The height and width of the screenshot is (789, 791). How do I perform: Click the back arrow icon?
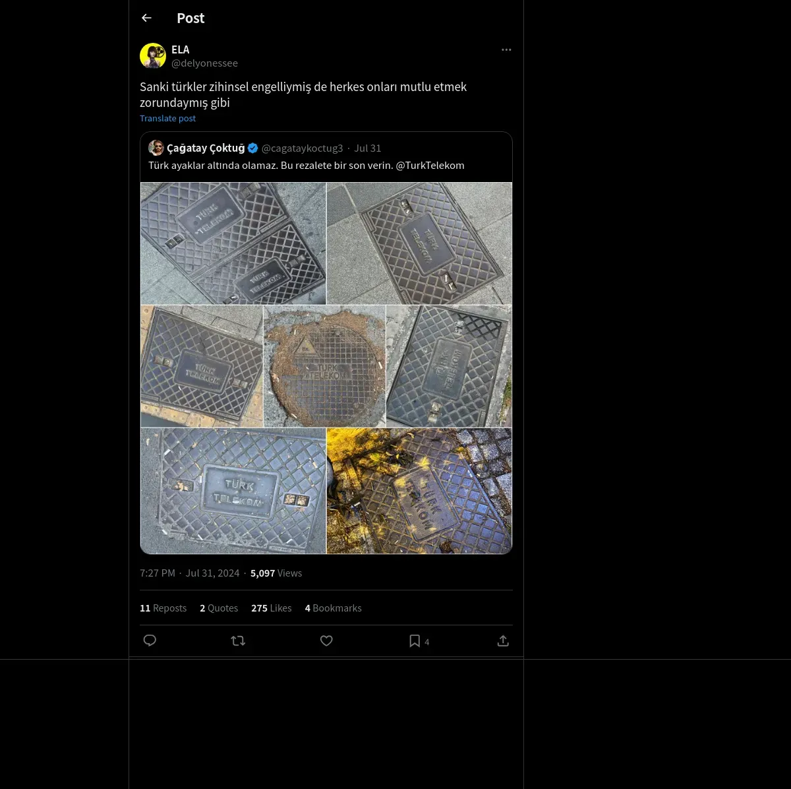click(x=146, y=18)
